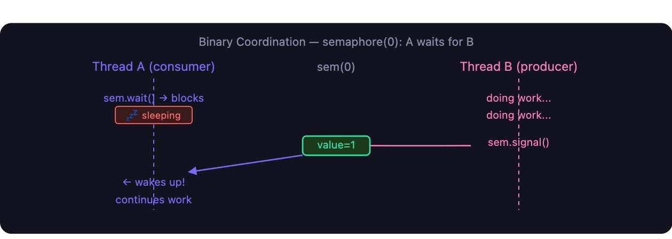Screen dimensions: 672x239
Task: Select the second doing work... line
Action: (x=519, y=115)
